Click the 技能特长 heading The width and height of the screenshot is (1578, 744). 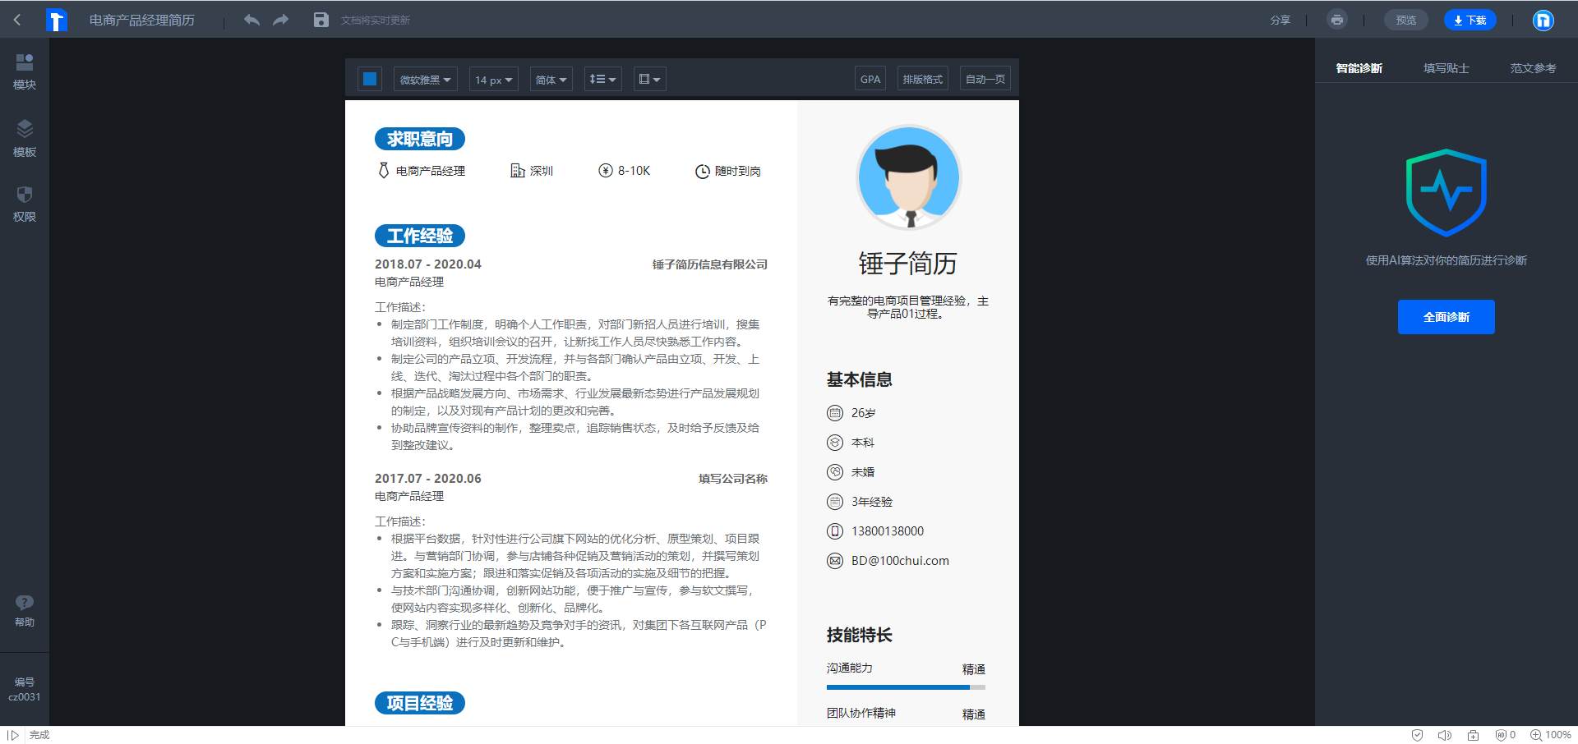click(860, 635)
